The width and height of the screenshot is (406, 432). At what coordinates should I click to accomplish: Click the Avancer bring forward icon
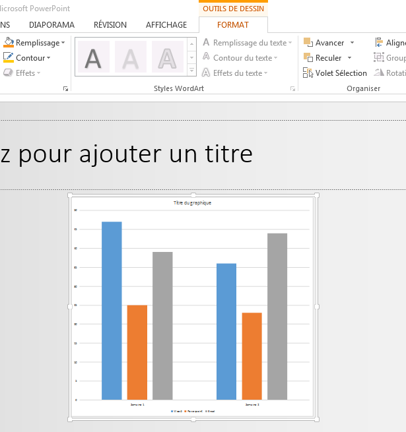(308, 43)
